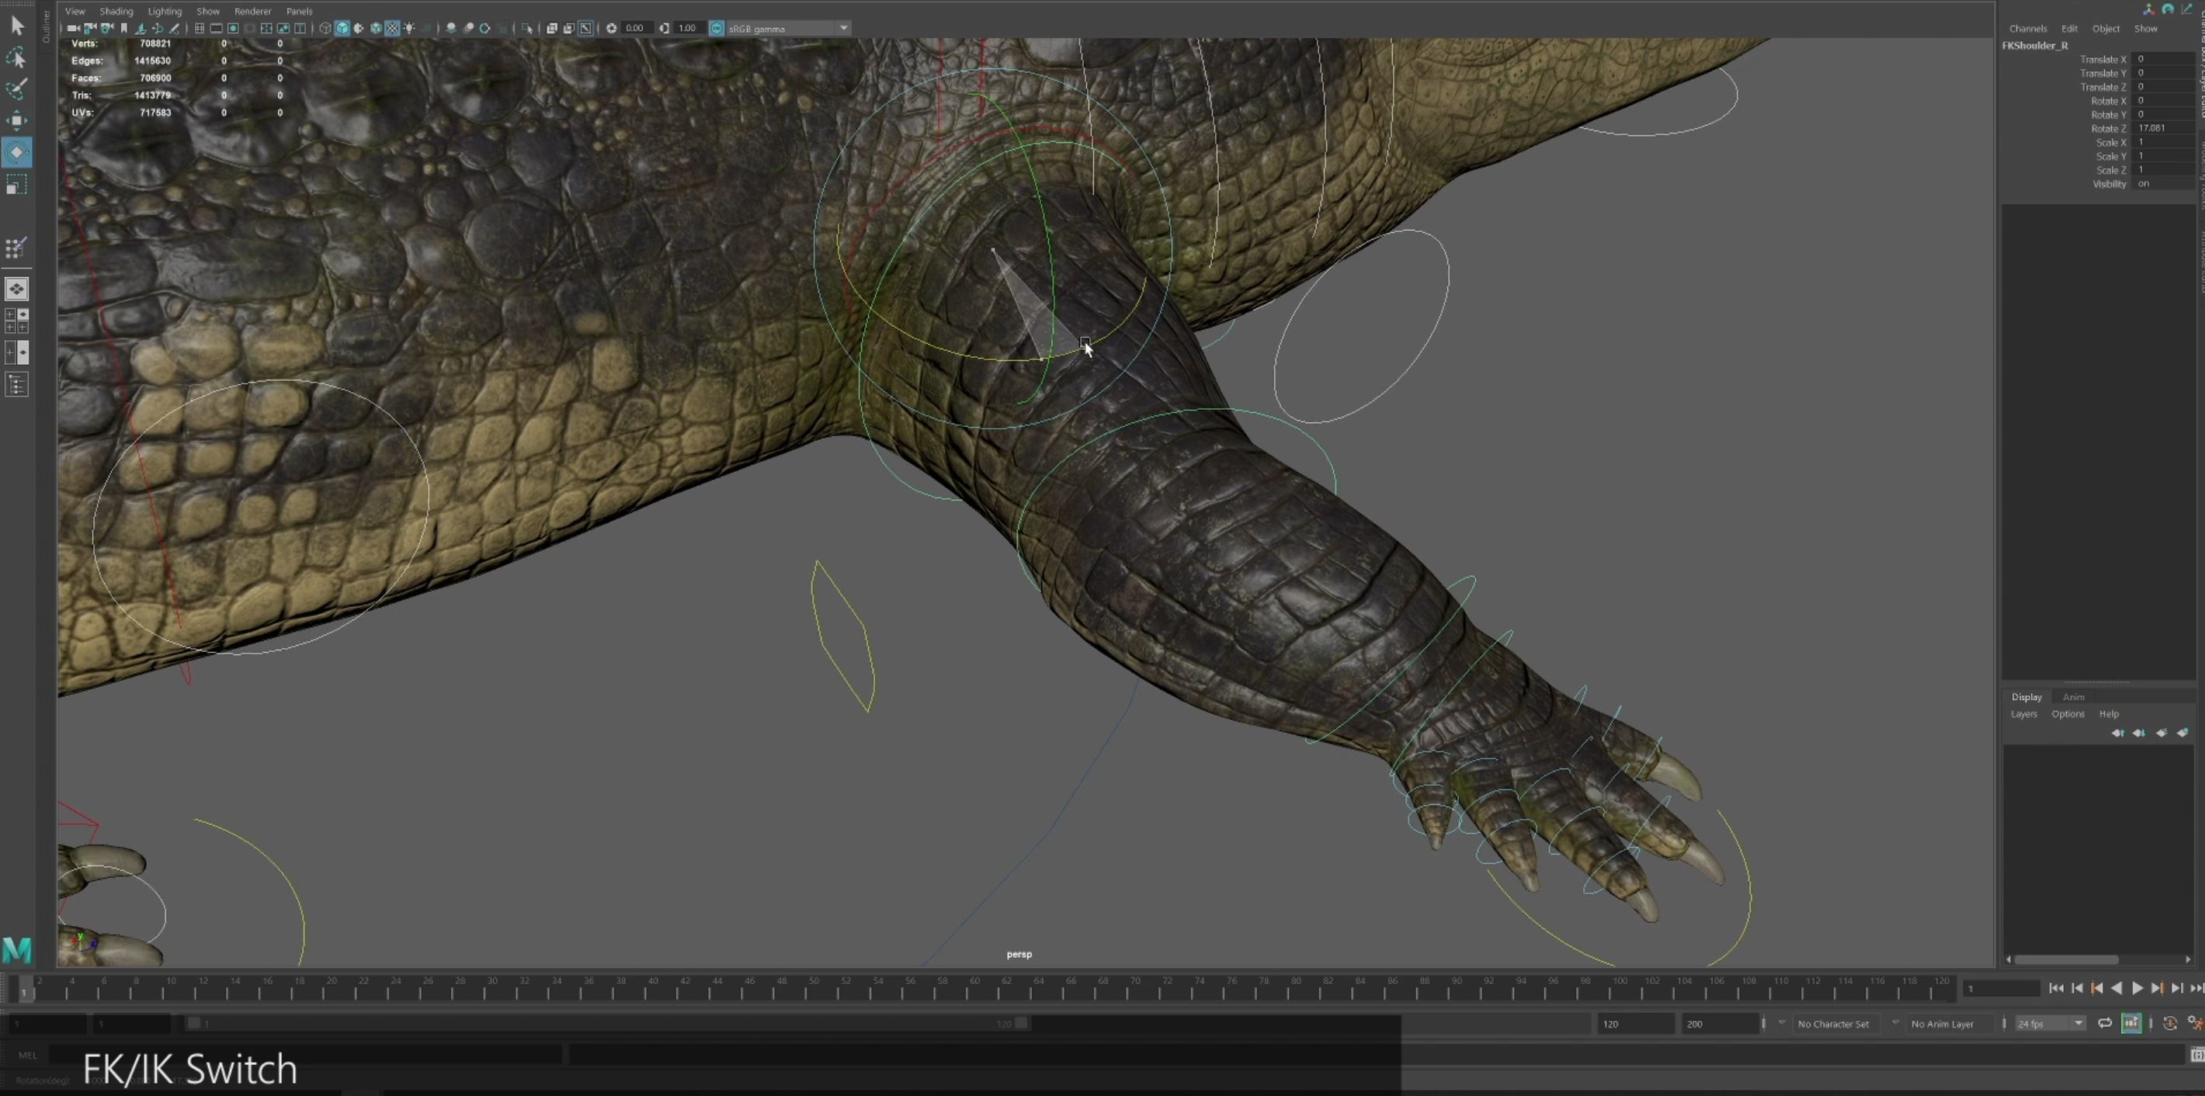The height and width of the screenshot is (1096, 2205).
Task: Select the arrow Select tool in left toolbox
Action: (16, 26)
